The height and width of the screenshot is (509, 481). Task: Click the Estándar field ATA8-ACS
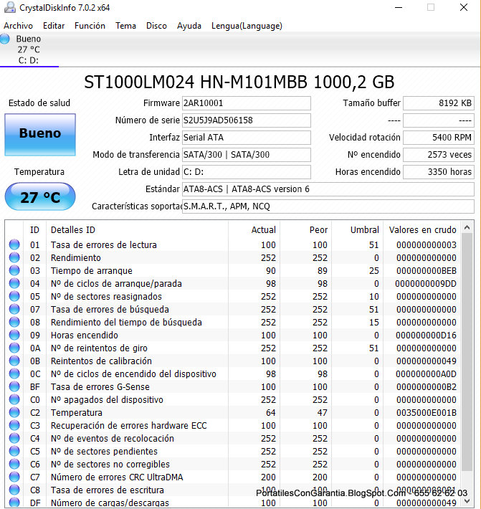click(328, 189)
